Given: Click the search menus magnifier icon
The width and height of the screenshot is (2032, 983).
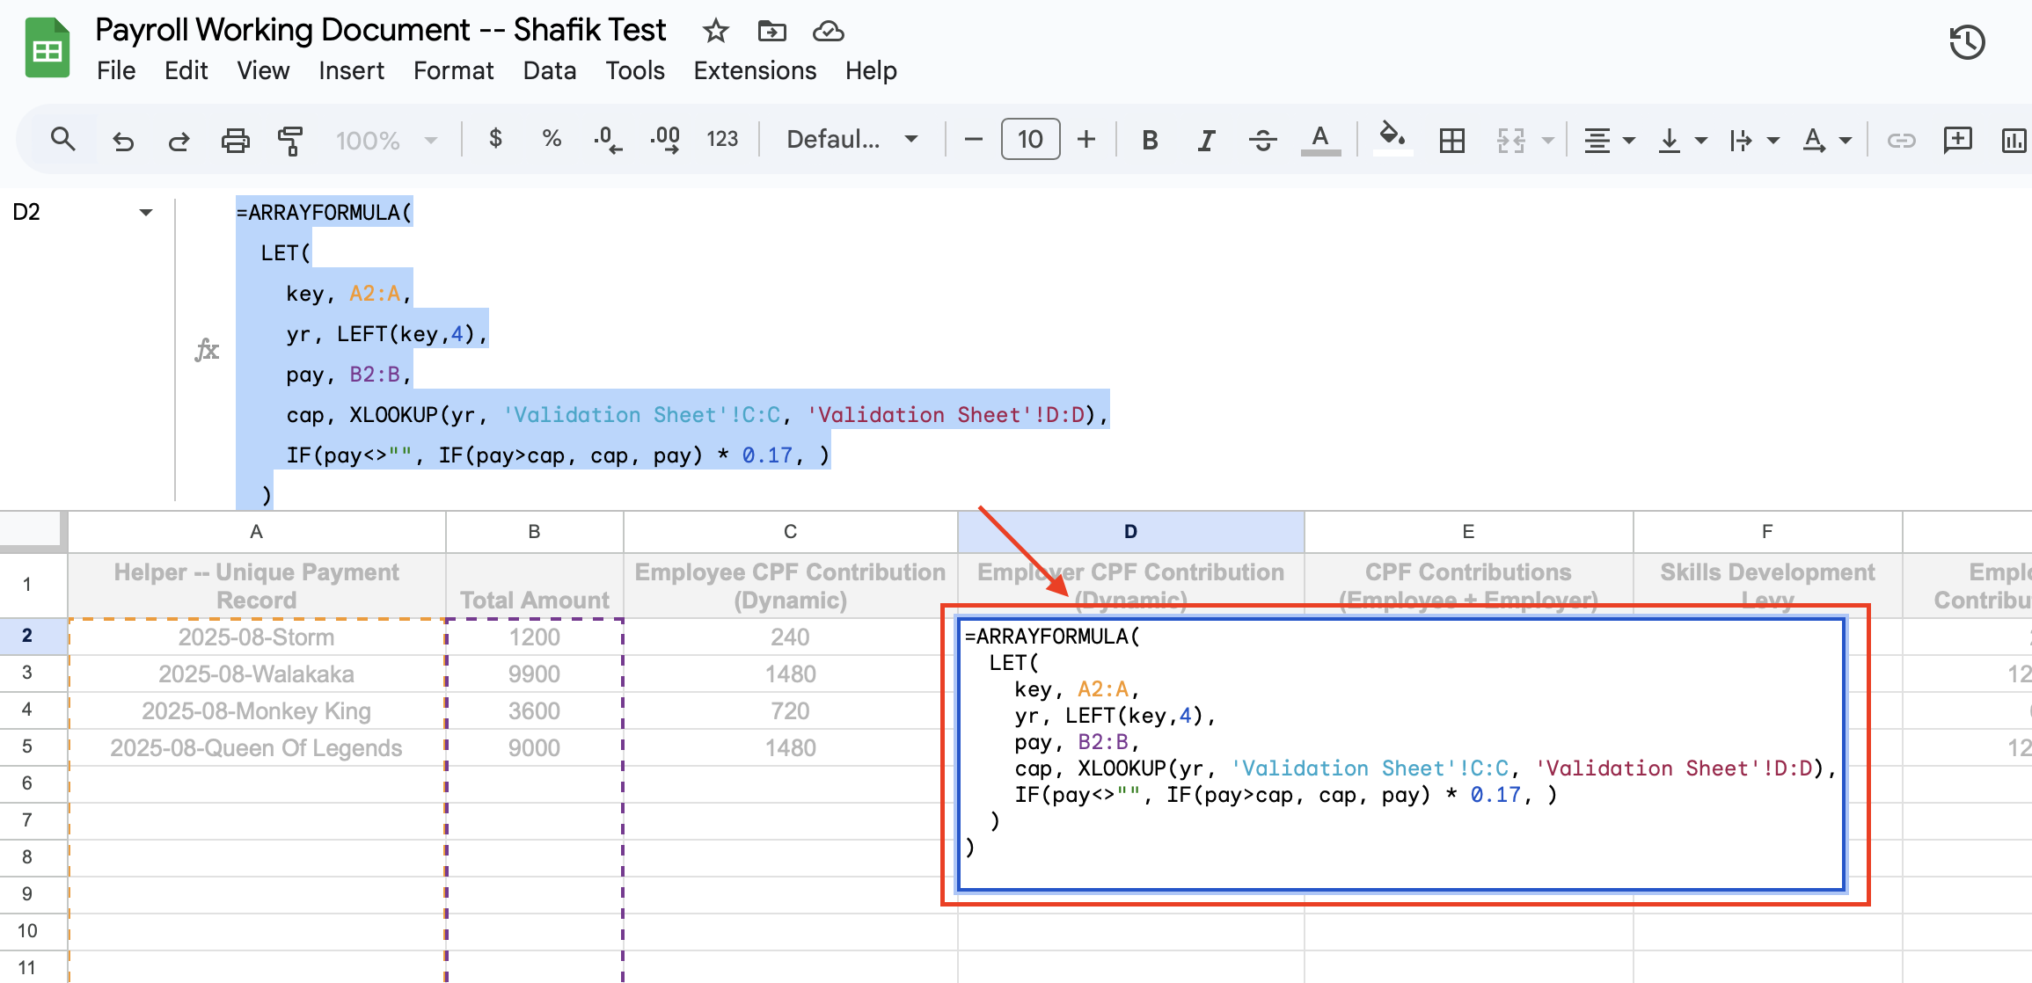Looking at the screenshot, I should coord(62,139).
